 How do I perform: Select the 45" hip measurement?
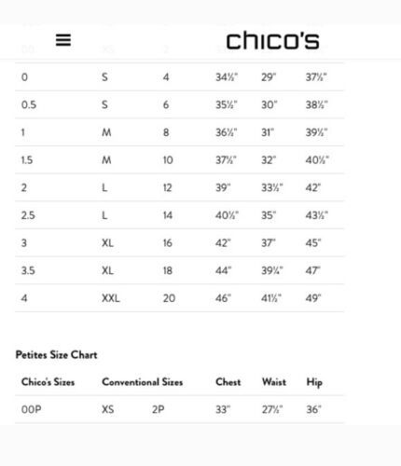(x=313, y=243)
